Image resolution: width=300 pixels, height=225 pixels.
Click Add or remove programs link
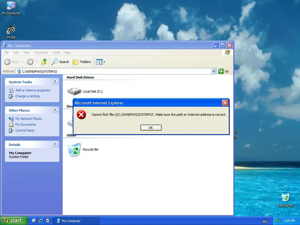33,90
